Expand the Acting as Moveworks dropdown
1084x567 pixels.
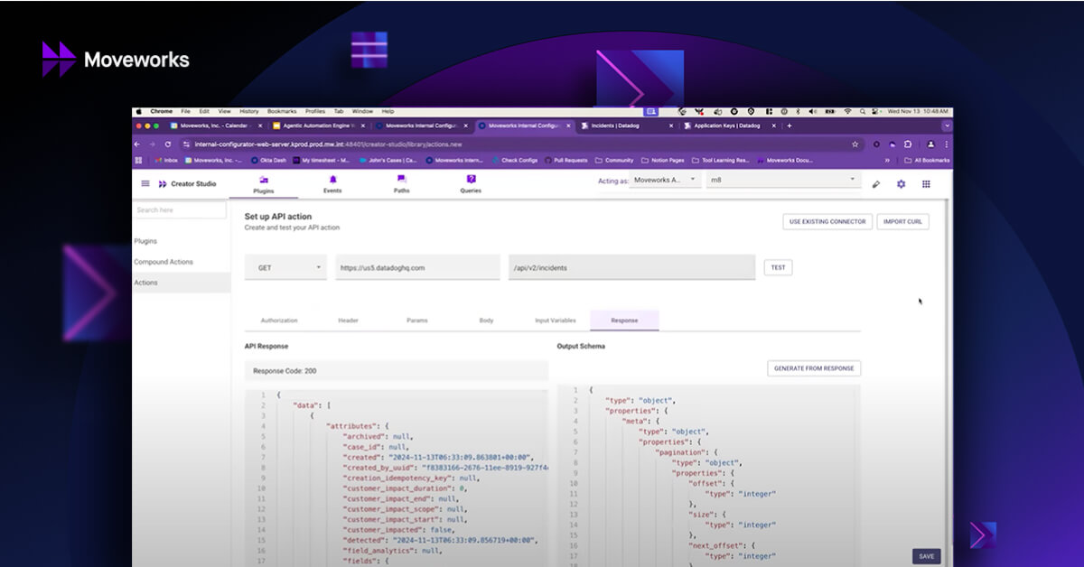[x=665, y=181]
